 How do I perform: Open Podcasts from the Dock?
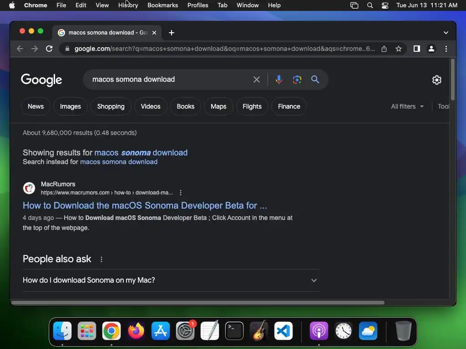tap(319, 331)
